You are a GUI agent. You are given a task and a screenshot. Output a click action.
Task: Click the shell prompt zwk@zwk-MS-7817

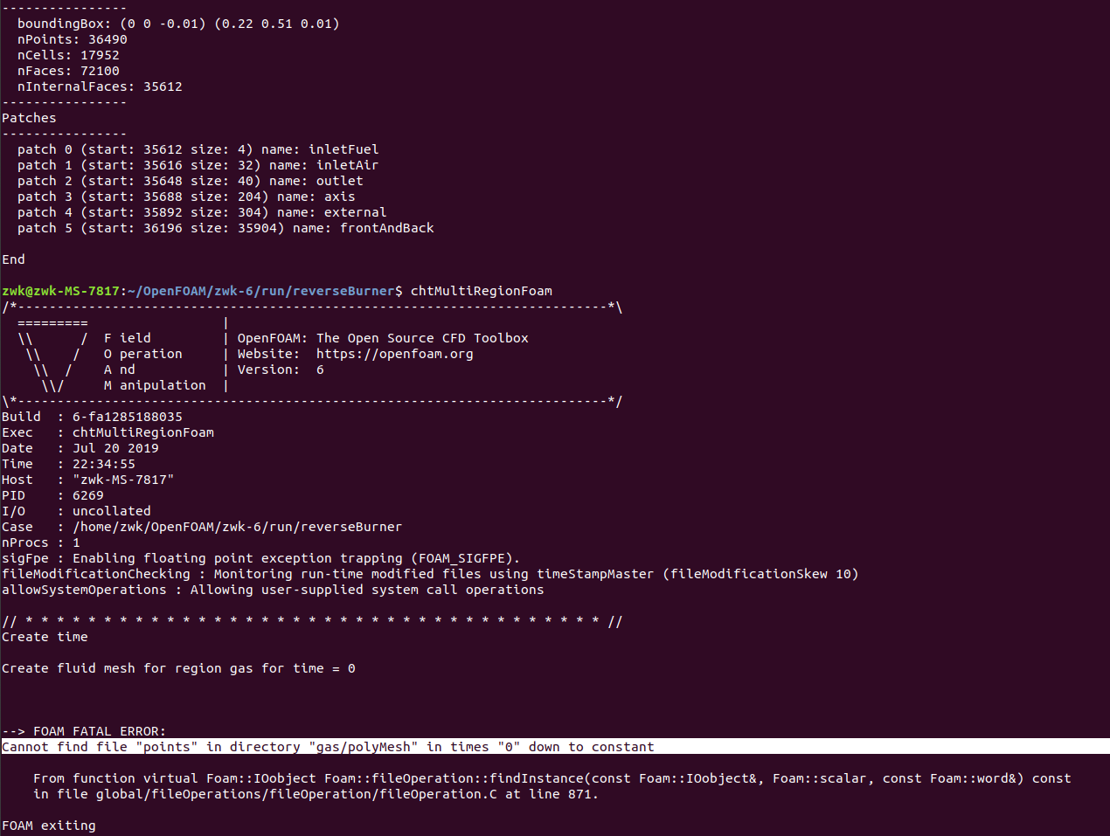click(61, 291)
